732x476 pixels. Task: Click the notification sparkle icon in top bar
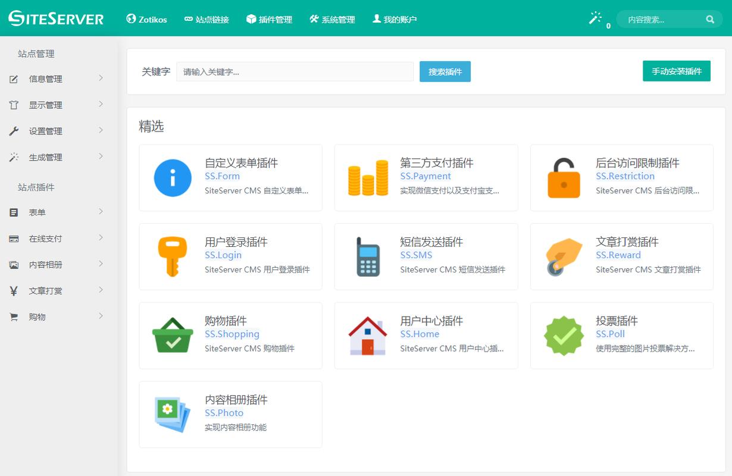coord(595,18)
